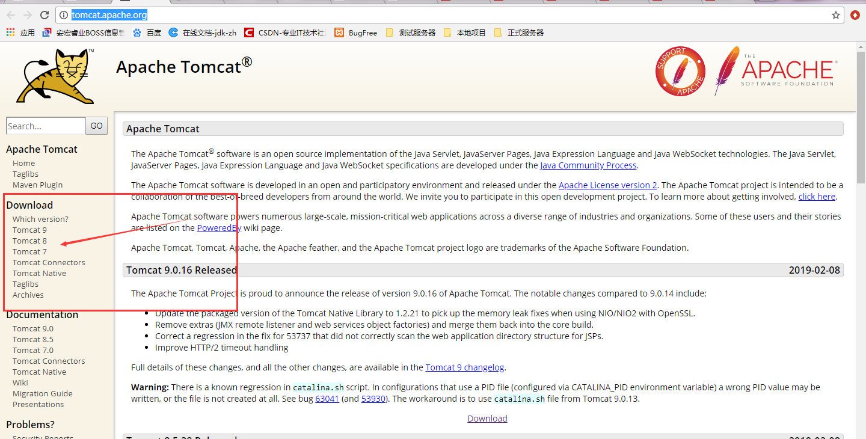Open the Home sidebar link

click(23, 163)
